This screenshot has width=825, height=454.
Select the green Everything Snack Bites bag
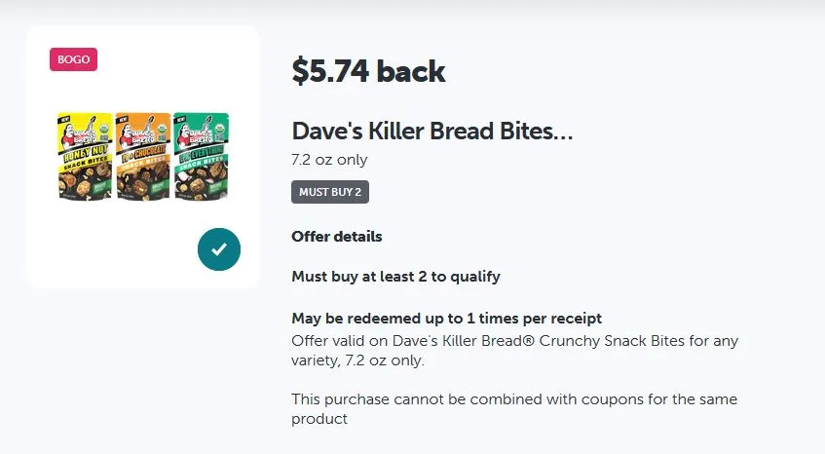(202, 156)
